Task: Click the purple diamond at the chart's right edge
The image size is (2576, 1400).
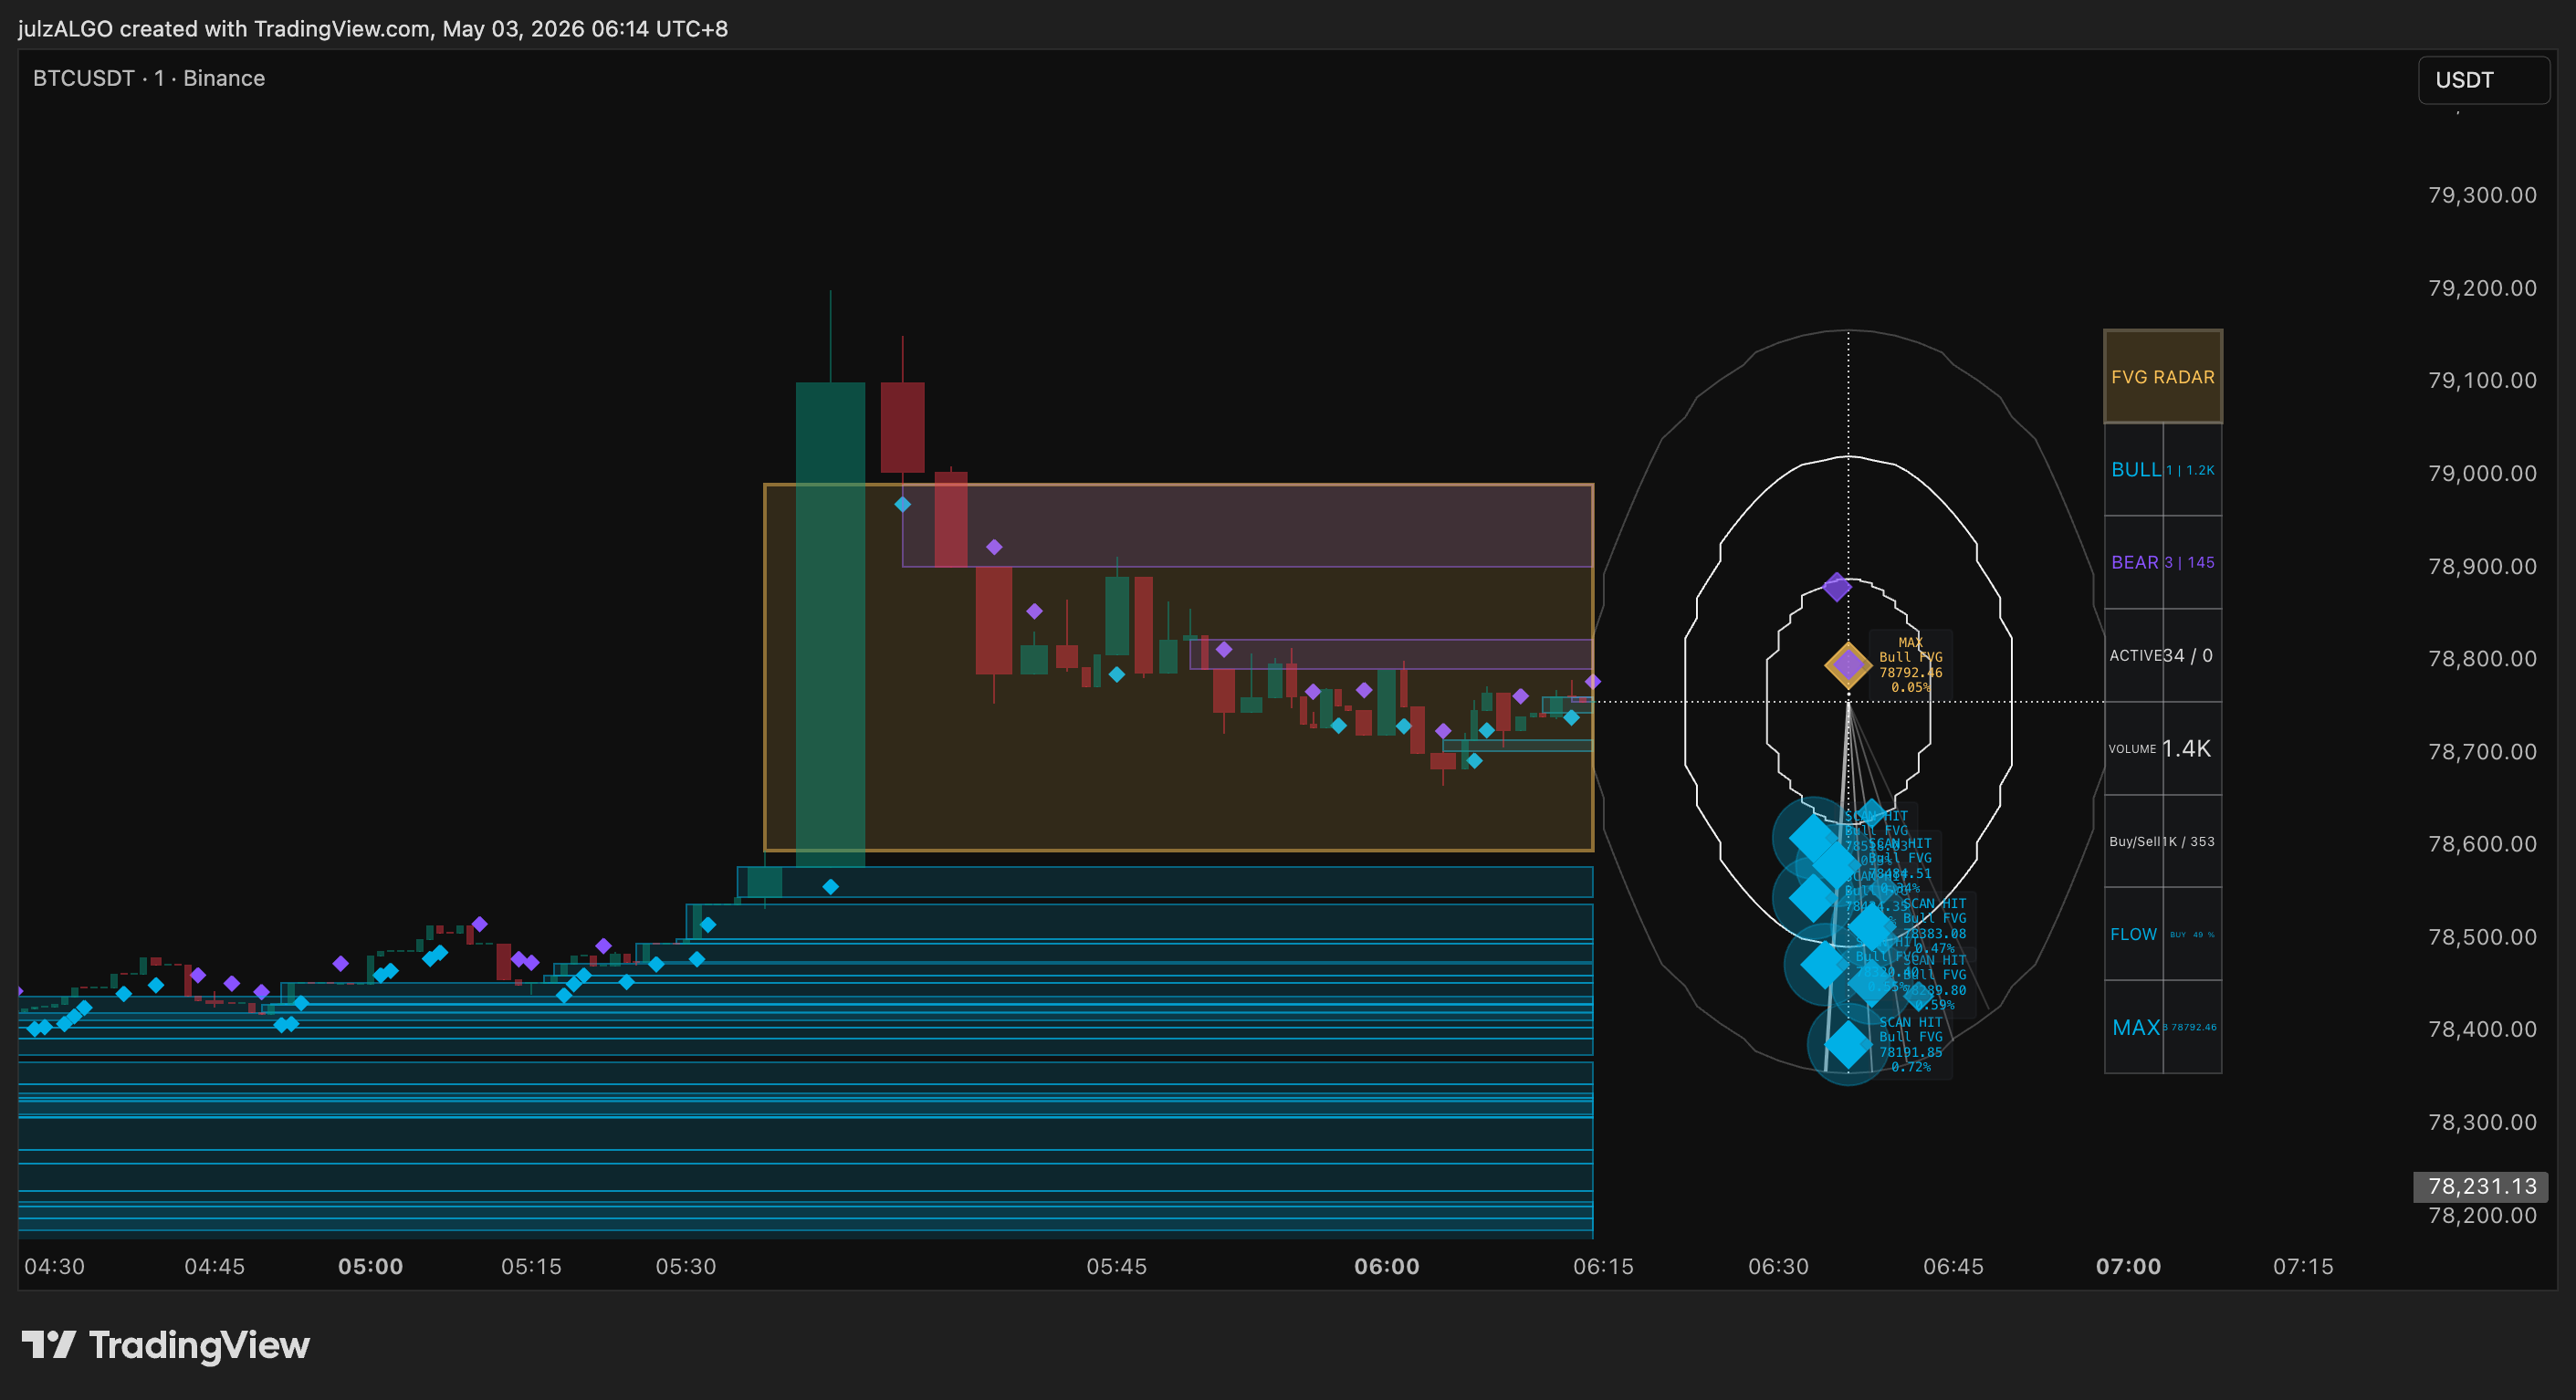Action: (x=1593, y=682)
